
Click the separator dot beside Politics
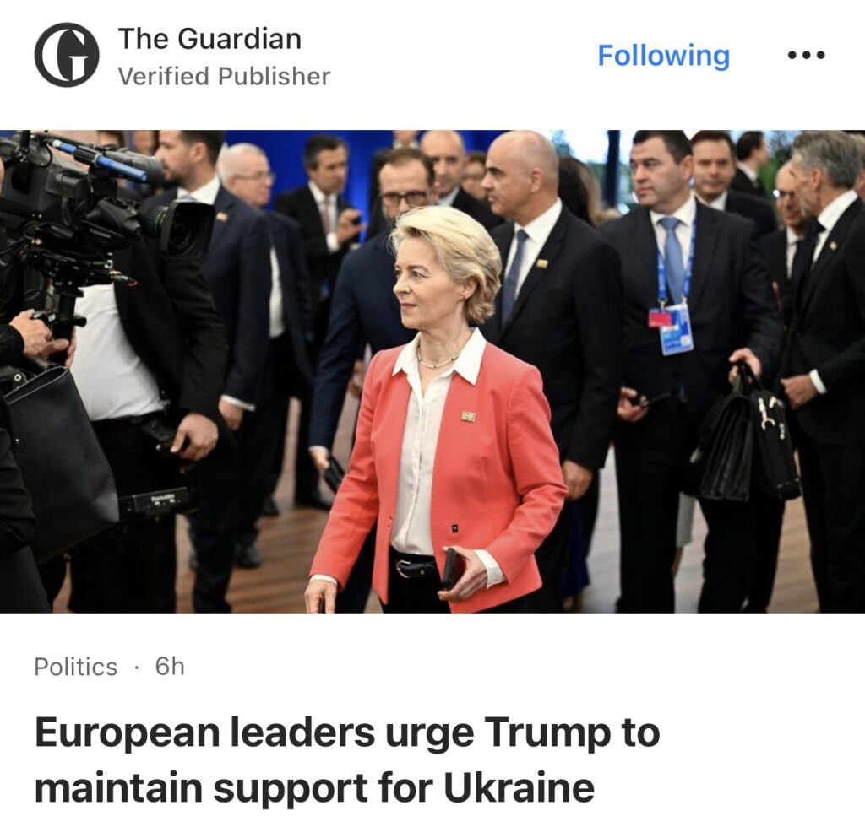click(x=136, y=668)
